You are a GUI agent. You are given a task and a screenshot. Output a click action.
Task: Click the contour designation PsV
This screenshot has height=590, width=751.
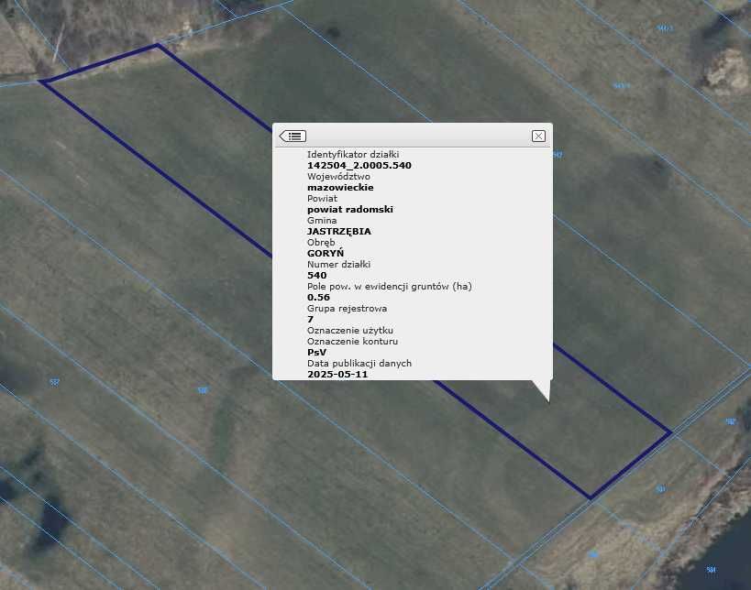tap(316, 352)
